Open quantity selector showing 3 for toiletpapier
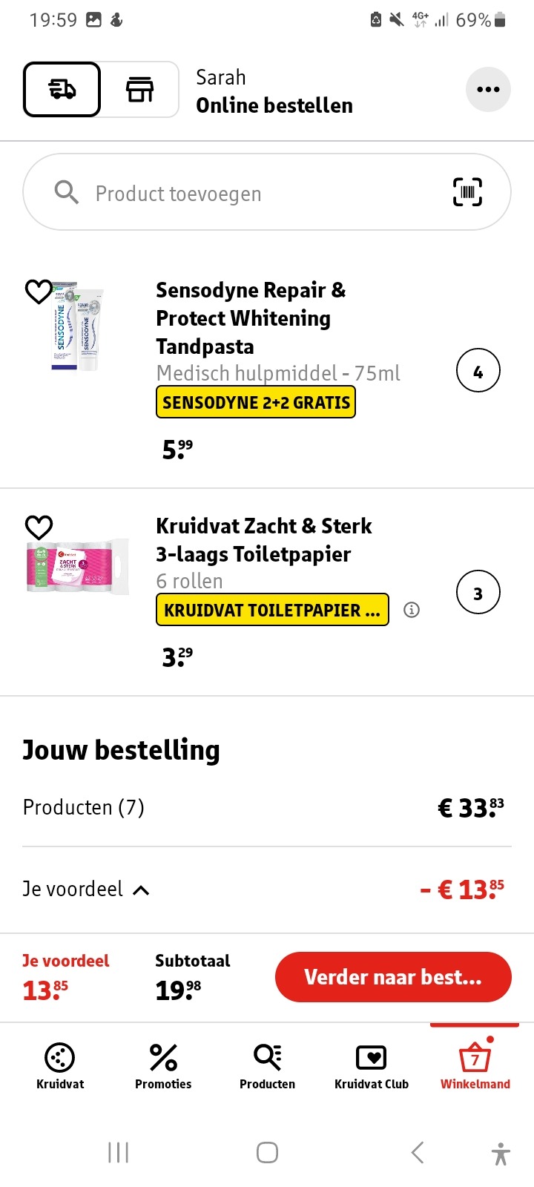This screenshot has height=1187, width=534. pos(478,592)
